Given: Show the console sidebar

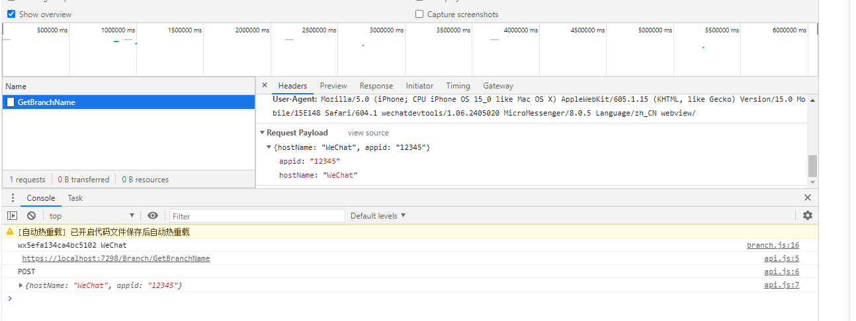Looking at the screenshot, I should point(12,215).
